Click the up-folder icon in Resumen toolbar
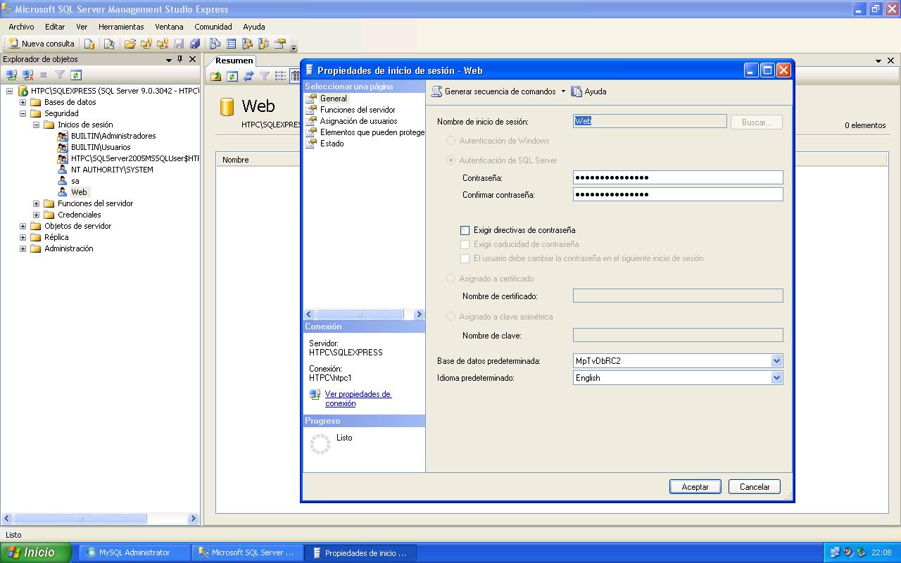The image size is (901, 563). point(216,76)
